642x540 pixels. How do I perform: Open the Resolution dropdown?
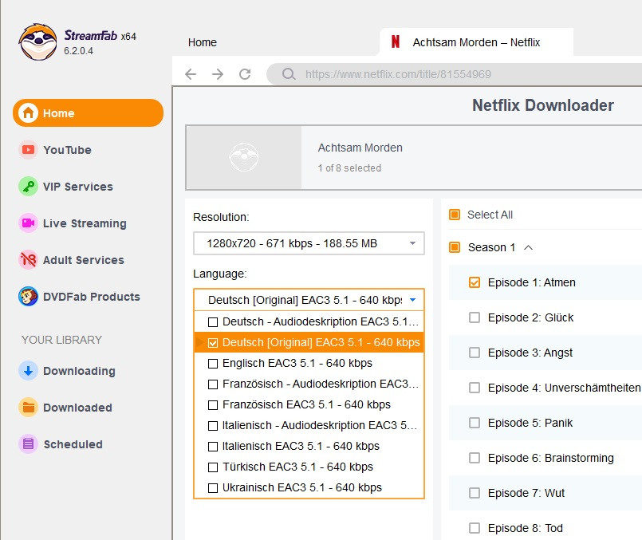coord(309,243)
